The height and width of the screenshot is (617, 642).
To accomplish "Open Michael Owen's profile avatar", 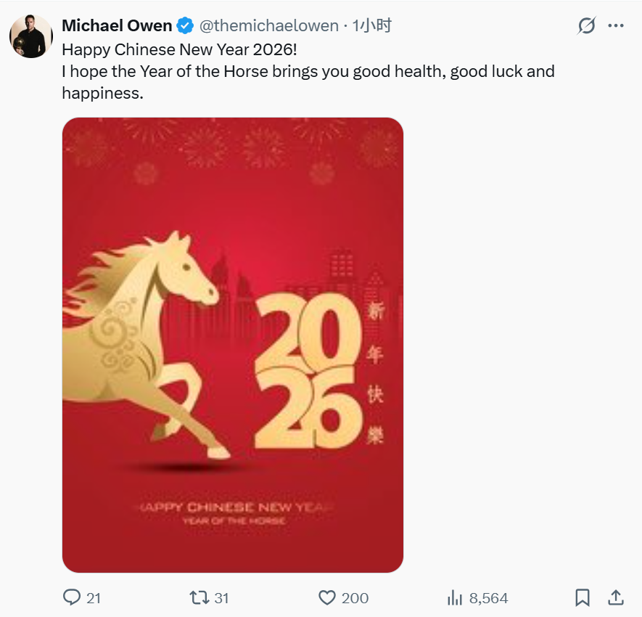I will click(31, 36).
